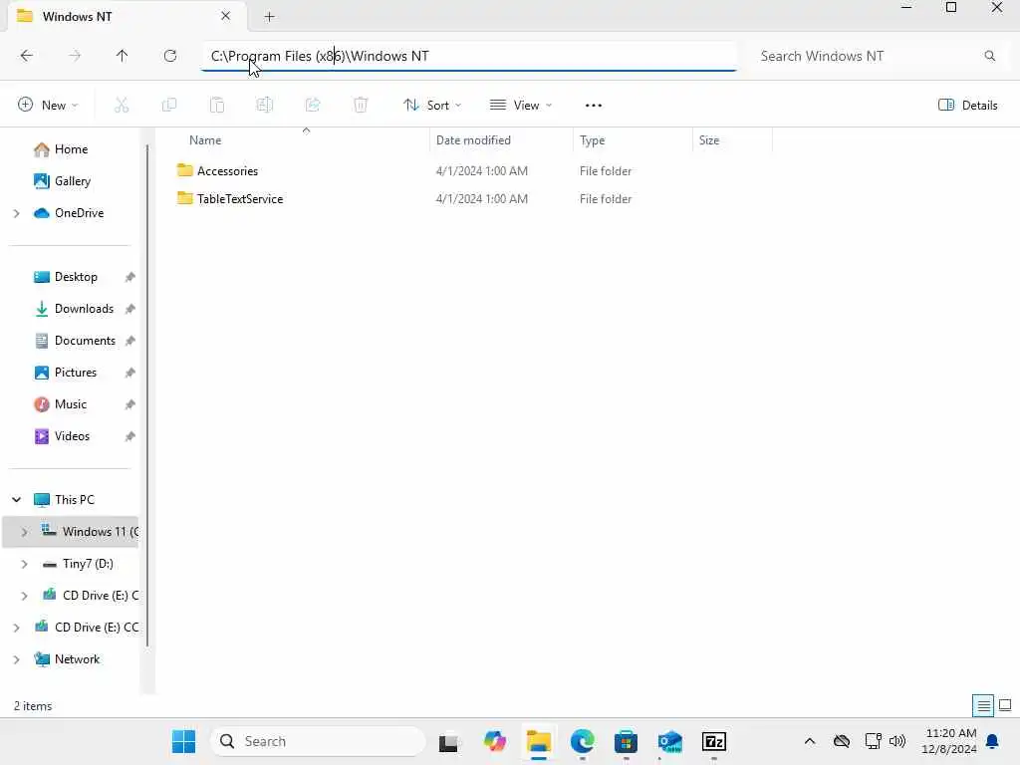Open the notifications bell icon
Image resolution: width=1020 pixels, height=765 pixels.
click(993, 741)
